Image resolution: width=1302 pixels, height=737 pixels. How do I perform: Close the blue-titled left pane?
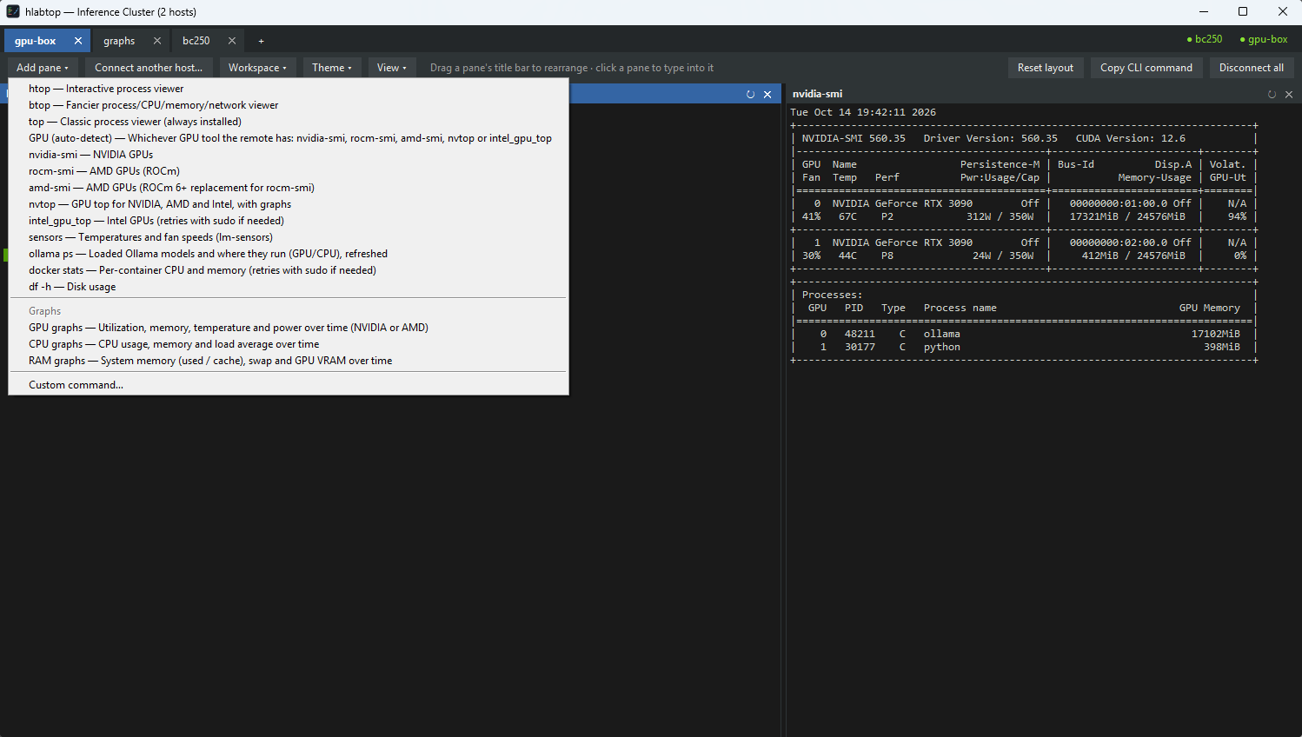(767, 94)
